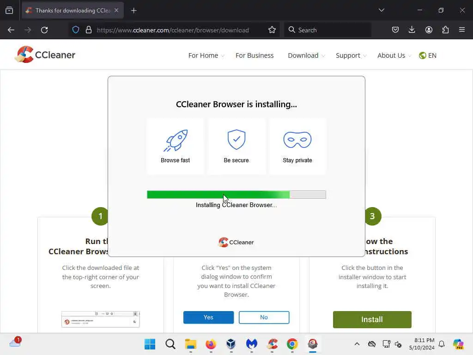The height and width of the screenshot is (355, 473).
Task: Open clock showing 8:11 PM
Action: (422, 344)
